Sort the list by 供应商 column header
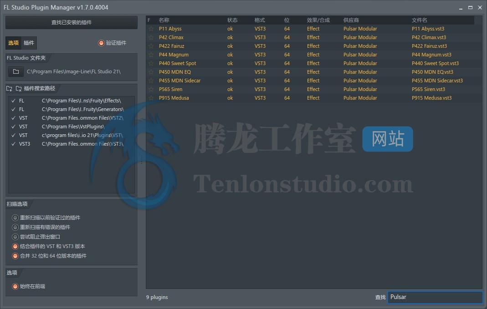The width and height of the screenshot is (487, 309). [x=351, y=20]
